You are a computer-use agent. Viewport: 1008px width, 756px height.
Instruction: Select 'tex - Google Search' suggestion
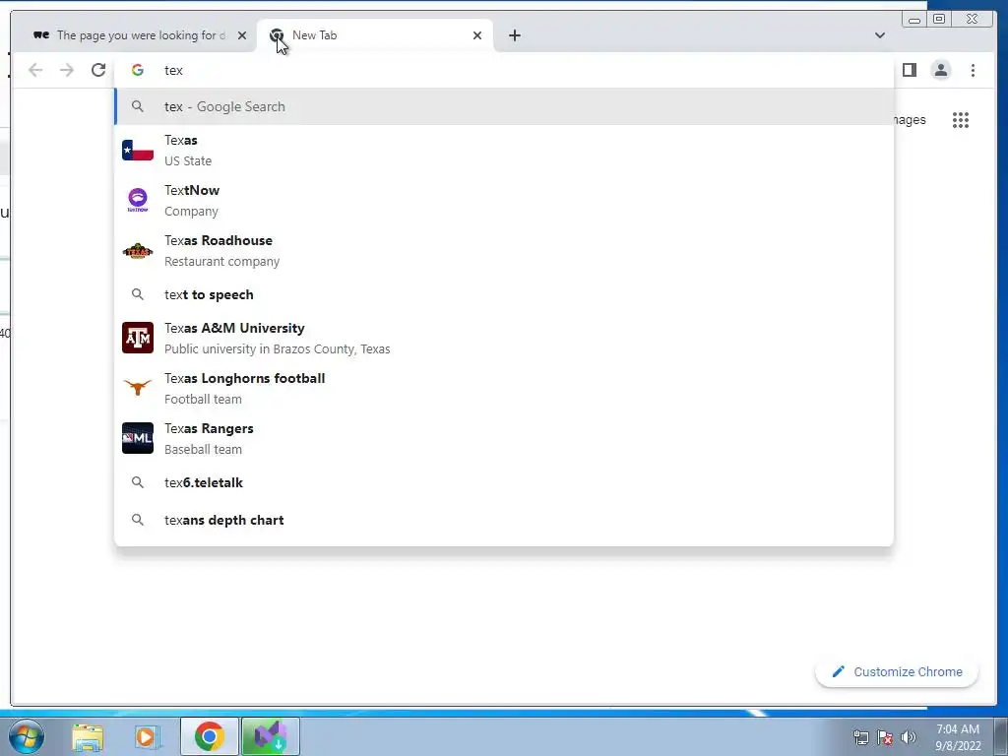[504, 106]
